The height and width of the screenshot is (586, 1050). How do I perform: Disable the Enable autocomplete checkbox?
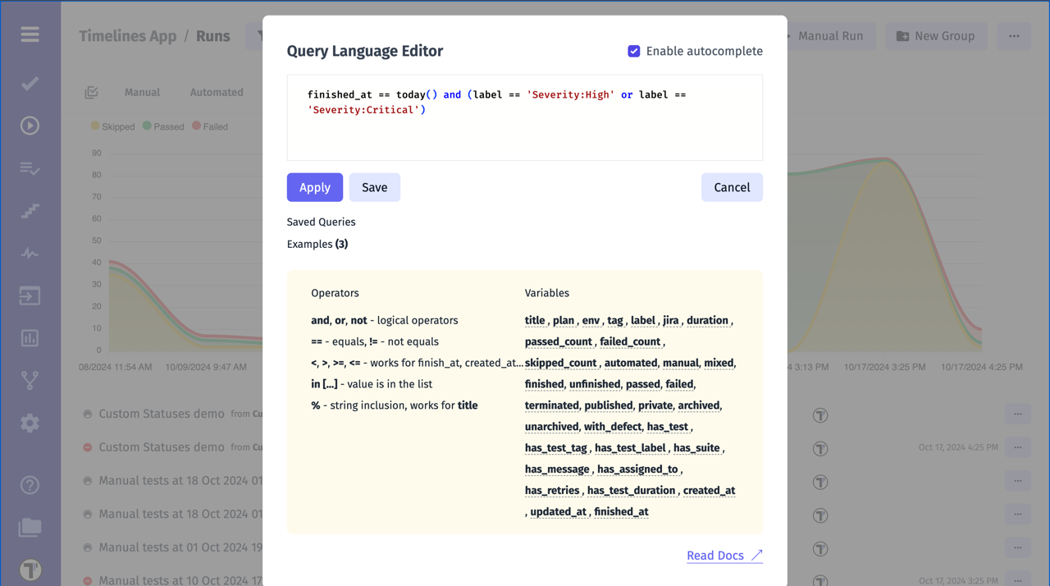coord(634,51)
